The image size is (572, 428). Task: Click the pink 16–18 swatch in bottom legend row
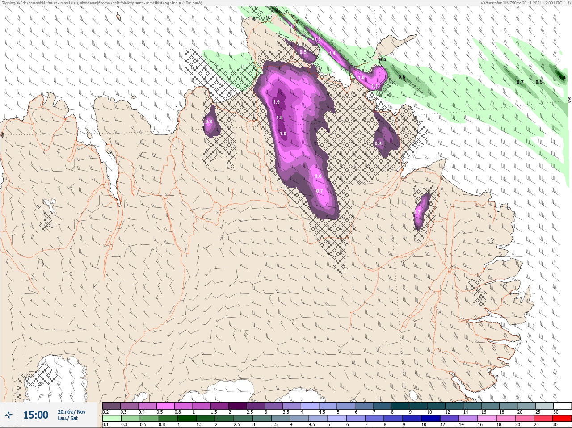tap(487, 419)
